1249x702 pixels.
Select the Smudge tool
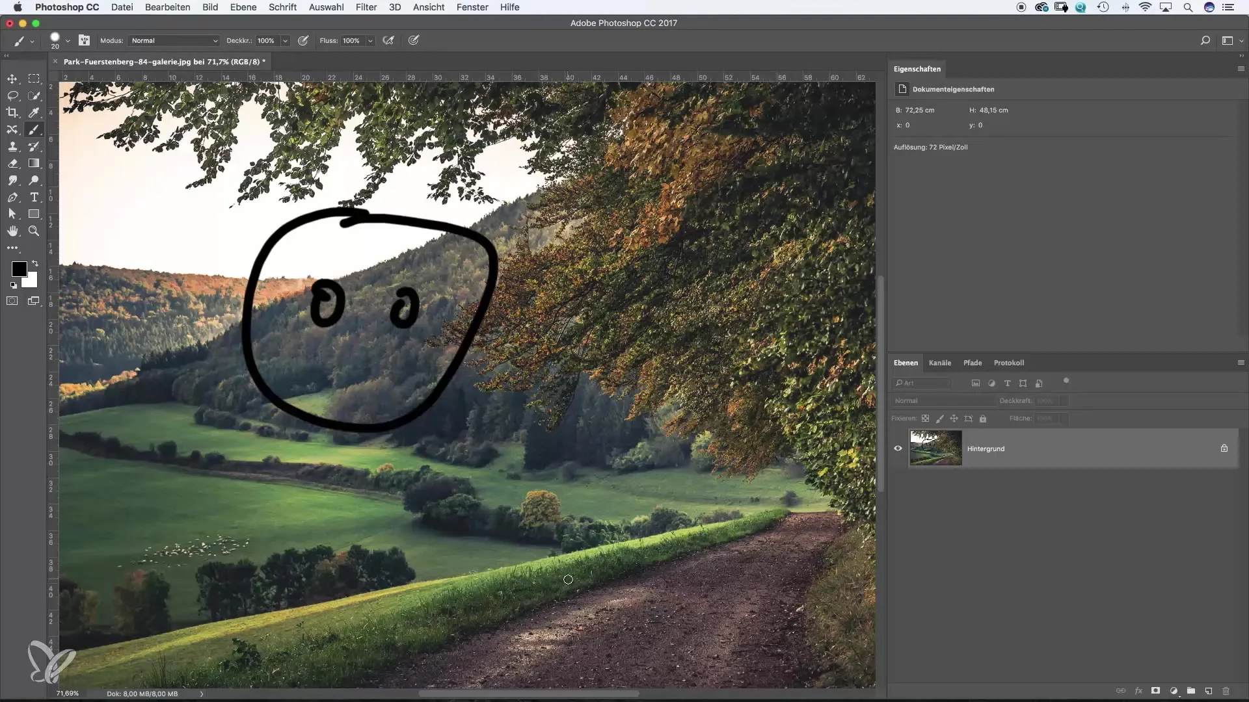click(x=12, y=180)
